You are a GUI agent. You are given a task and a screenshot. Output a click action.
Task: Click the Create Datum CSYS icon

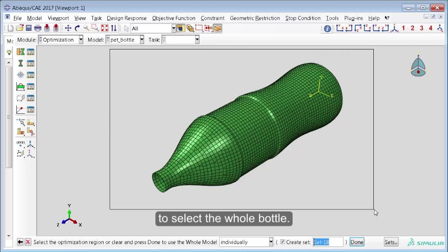tap(30, 154)
